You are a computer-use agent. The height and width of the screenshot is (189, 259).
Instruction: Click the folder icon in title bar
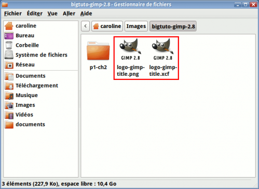5,5
